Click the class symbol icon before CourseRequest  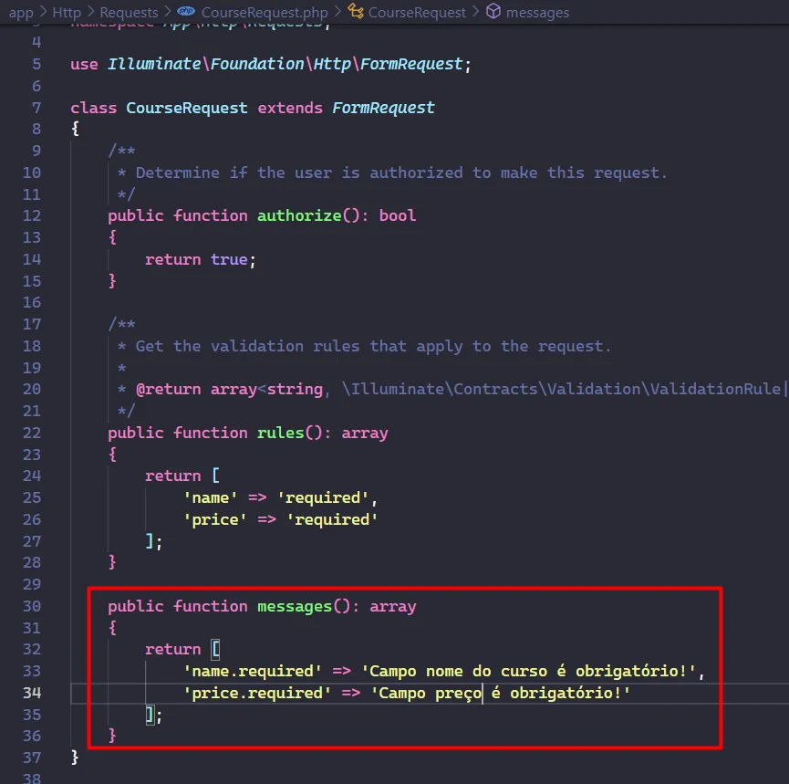[x=356, y=13]
